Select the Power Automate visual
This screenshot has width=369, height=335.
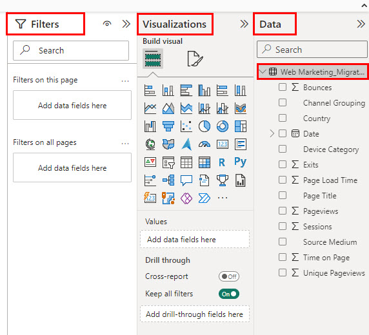coord(204,198)
